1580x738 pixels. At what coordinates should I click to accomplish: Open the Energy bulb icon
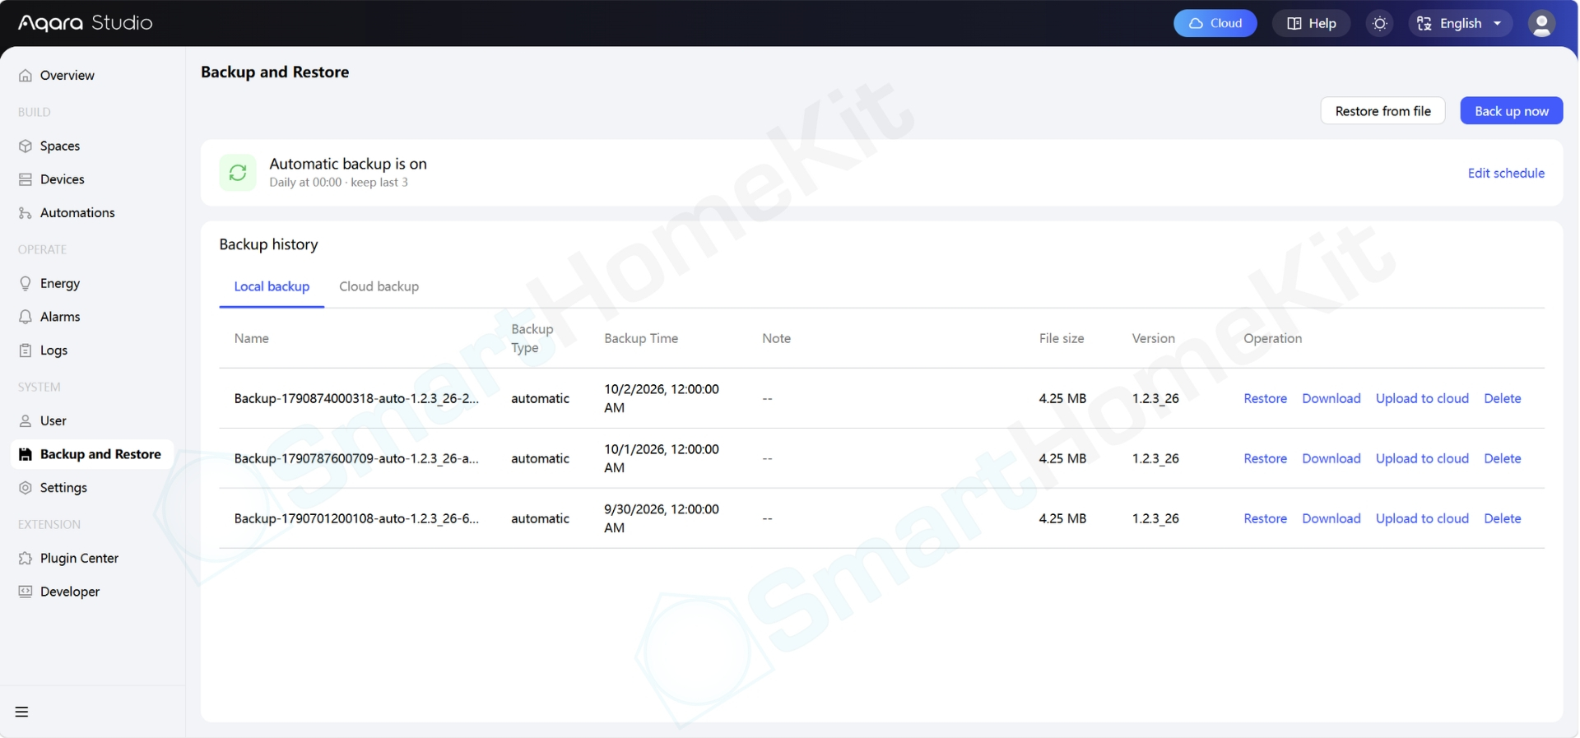26,284
